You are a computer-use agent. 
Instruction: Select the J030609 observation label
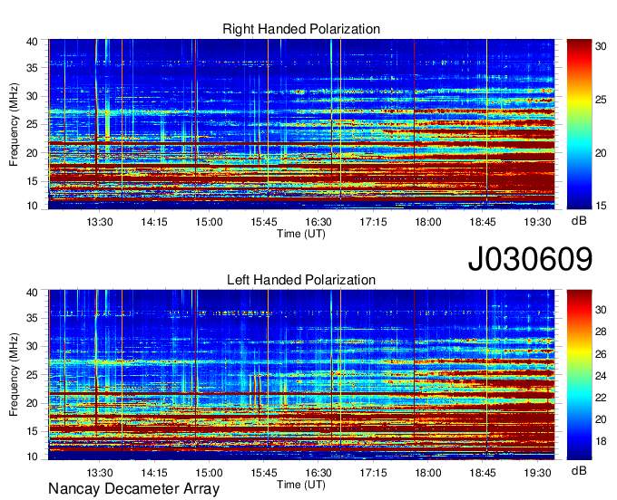[x=530, y=259]
